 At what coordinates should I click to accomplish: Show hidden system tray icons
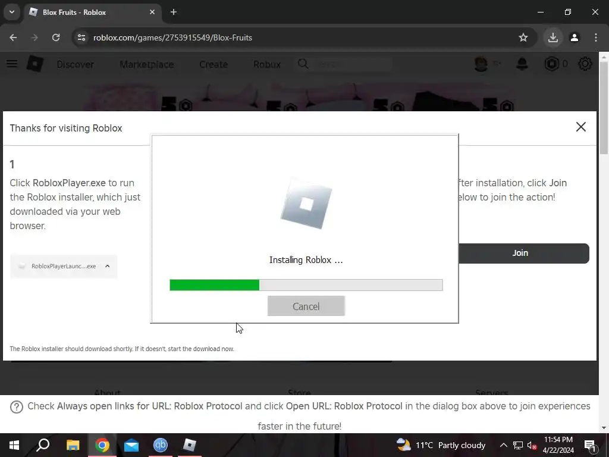point(503,445)
